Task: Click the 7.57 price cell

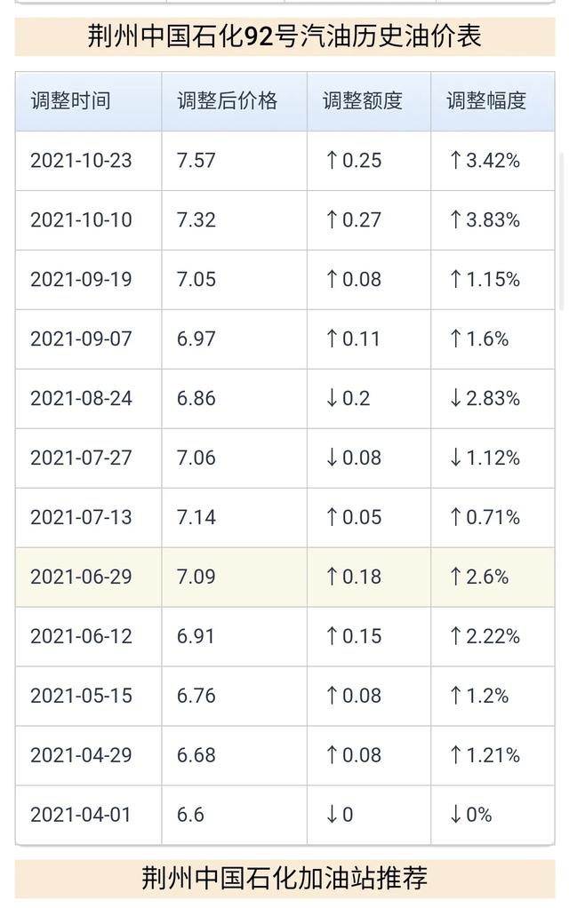Action: (196, 160)
